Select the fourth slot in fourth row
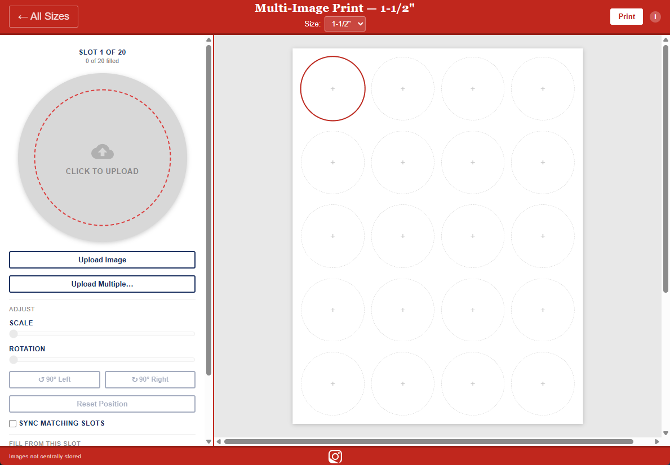 click(x=543, y=310)
